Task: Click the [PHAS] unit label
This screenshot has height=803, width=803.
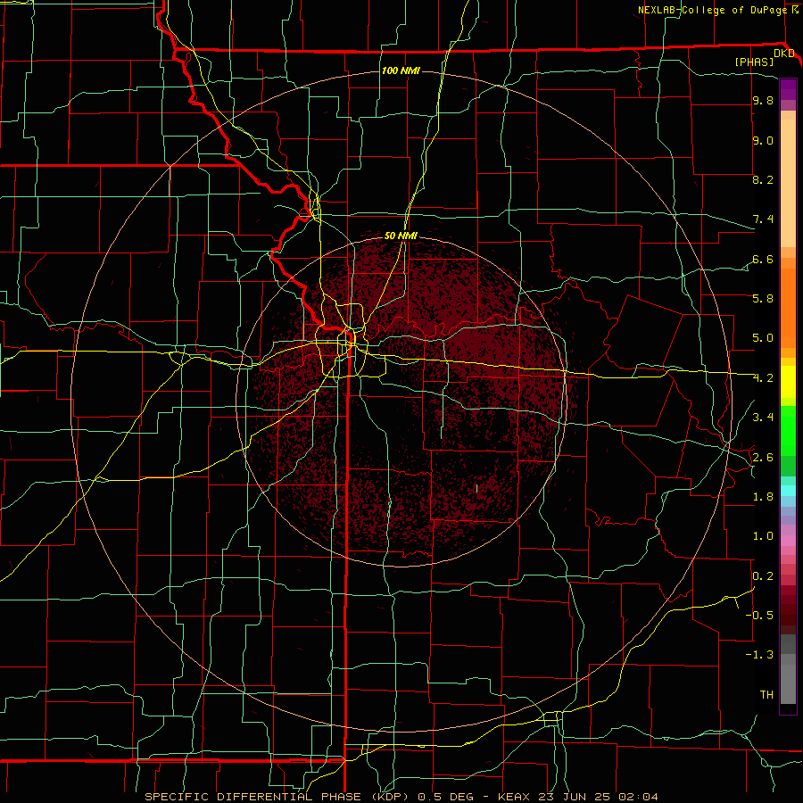Action: point(754,62)
